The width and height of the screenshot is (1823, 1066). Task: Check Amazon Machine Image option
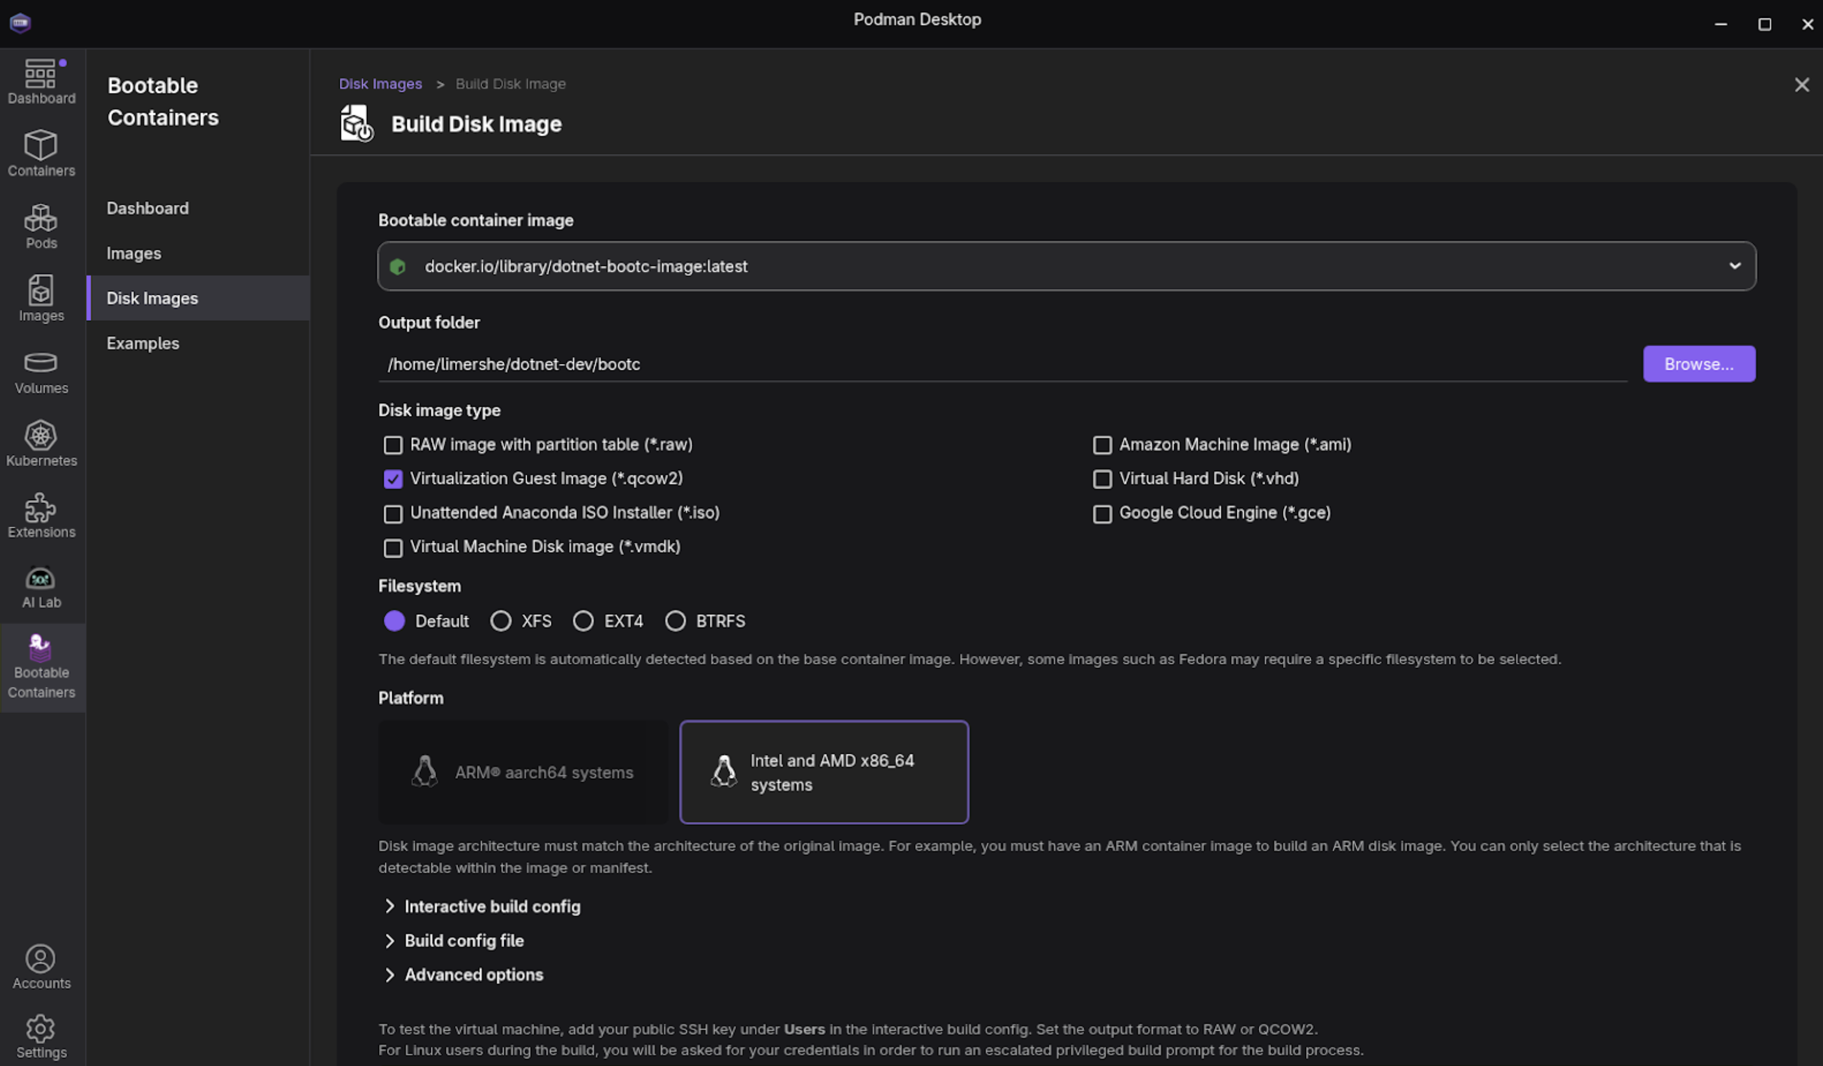(1102, 445)
